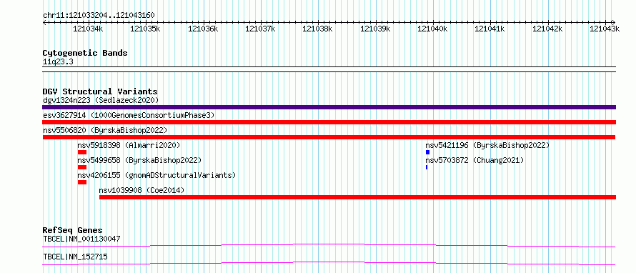Click ruler position 121042k
This screenshot has height=273, width=636.
pos(547,29)
